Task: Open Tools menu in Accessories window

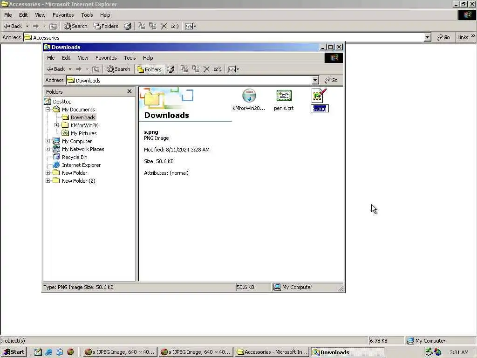Action: tap(87, 15)
